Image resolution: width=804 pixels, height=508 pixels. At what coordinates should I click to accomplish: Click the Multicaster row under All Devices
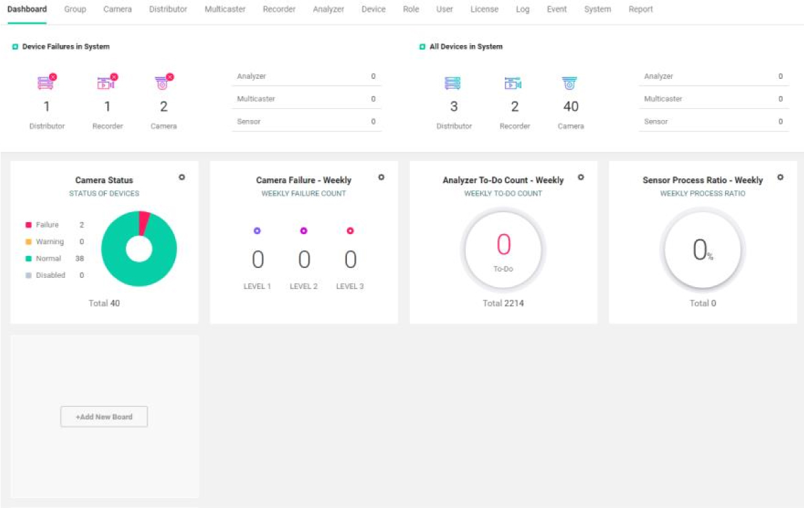tap(714, 99)
